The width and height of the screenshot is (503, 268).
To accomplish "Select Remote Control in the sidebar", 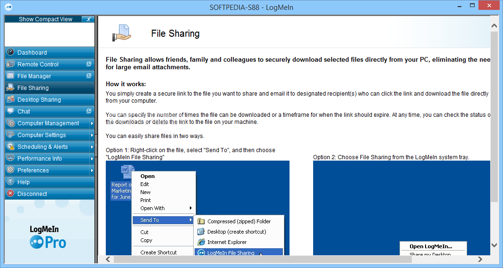I will [x=50, y=64].
